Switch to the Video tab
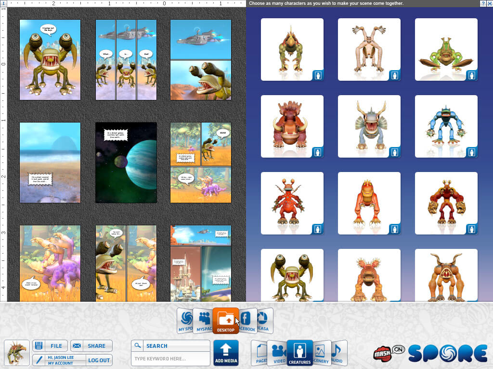 277,353
